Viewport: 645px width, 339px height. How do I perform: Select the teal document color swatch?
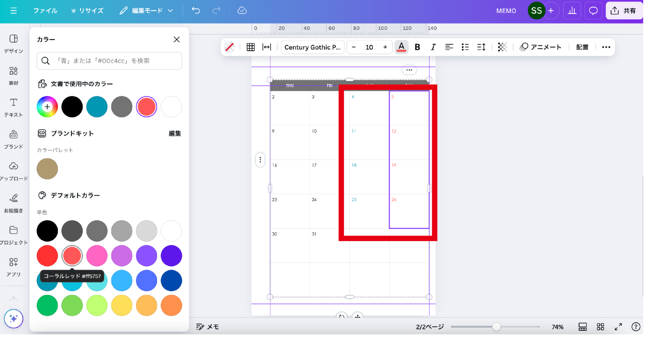point(97,107)
